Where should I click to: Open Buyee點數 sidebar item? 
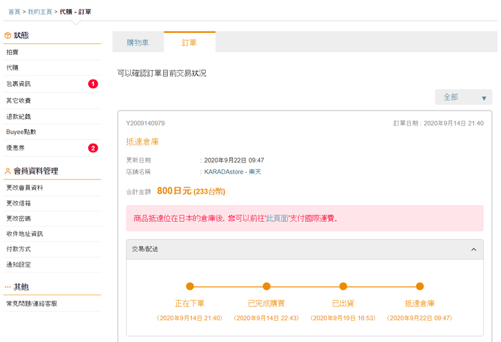[x=21, y=132]
